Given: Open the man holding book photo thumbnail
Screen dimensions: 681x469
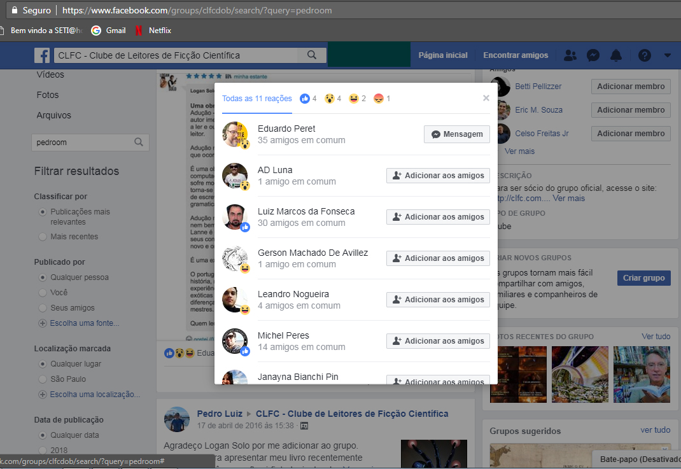Looking at the screenshot, I should 642,374.
